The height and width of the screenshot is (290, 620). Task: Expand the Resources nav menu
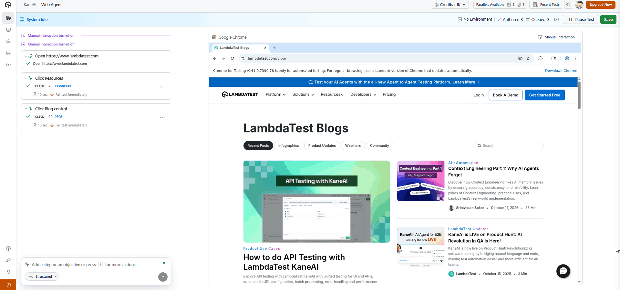(332, 95)
